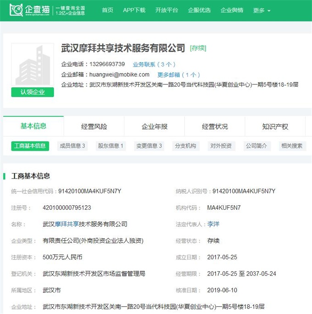The width and height of the screenshot is (312, 314).
Task: Click 摩拜共享 link in company name
Action: click(67, 224)
